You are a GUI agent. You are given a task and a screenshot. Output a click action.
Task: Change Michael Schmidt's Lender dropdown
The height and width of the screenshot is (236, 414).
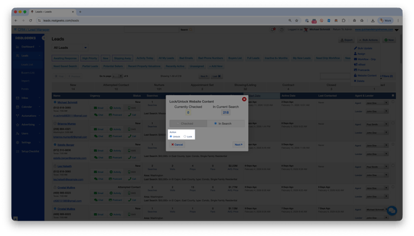(377, 111)
